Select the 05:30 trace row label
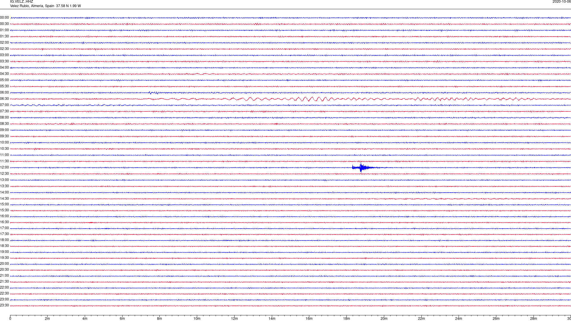The width and height of the screenshot is (571, 321). click(x=4, y=86)
